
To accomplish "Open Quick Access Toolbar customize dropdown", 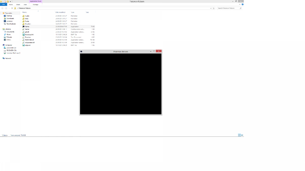I will point(10,2).
